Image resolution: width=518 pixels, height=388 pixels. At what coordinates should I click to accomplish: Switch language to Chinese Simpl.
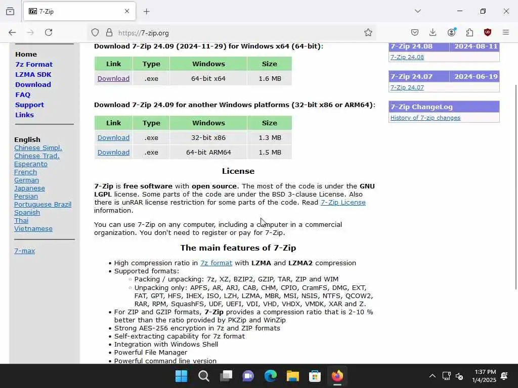[38, 148]
